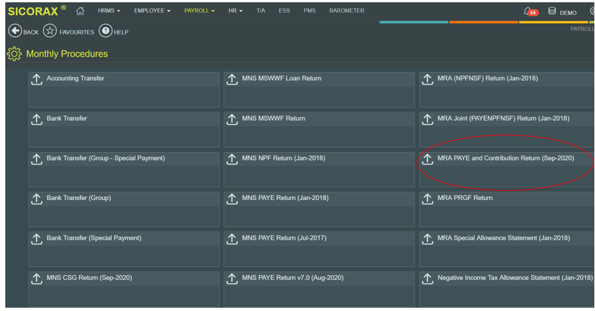595x311 pixels.
Task: Open the Accounting Transfer procedure
Action: click(75, 79)
